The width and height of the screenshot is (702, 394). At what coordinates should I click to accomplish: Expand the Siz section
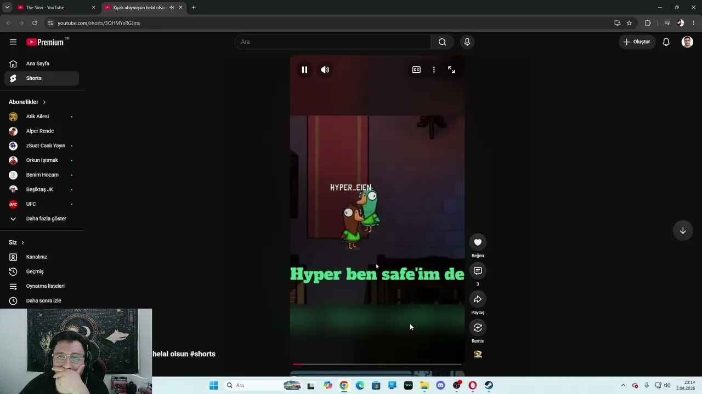tap(16, 242)
